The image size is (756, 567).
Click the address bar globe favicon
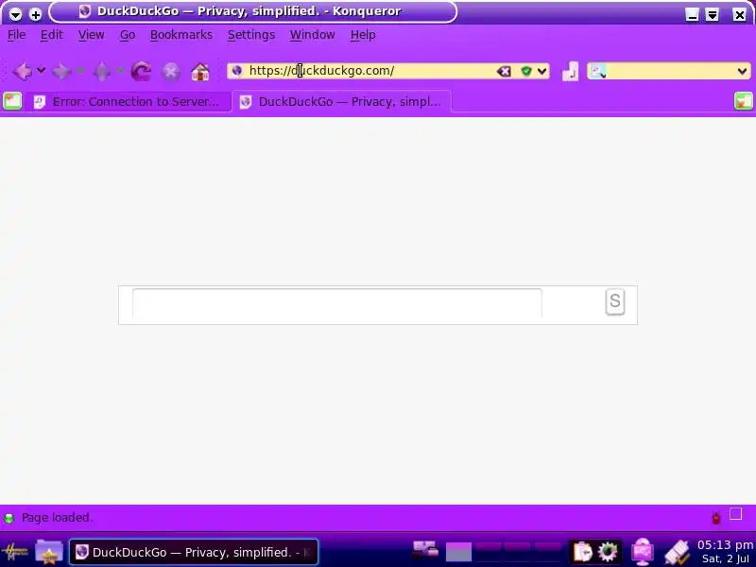coord(237,71)
